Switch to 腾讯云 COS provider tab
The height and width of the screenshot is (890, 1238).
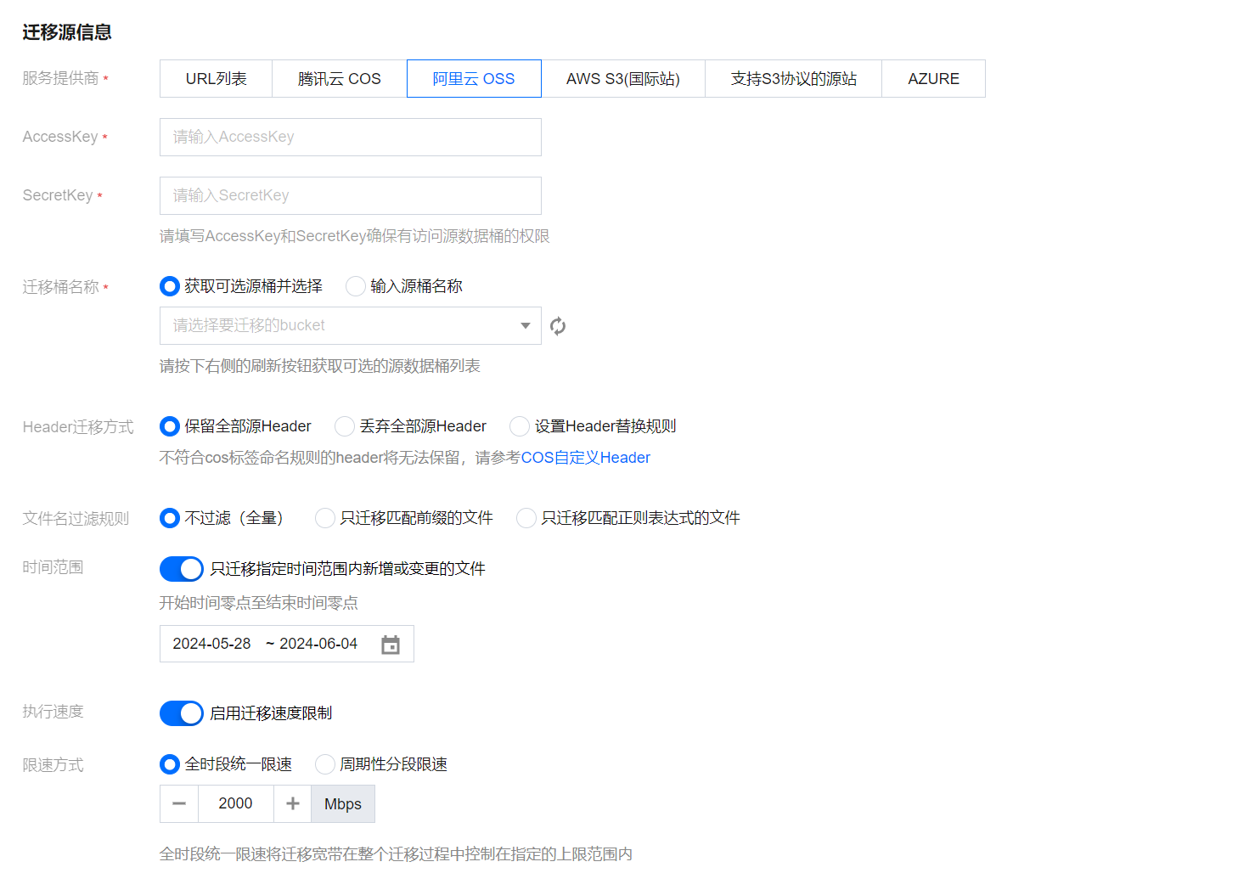pyautogui.click(x=339, y=79)
